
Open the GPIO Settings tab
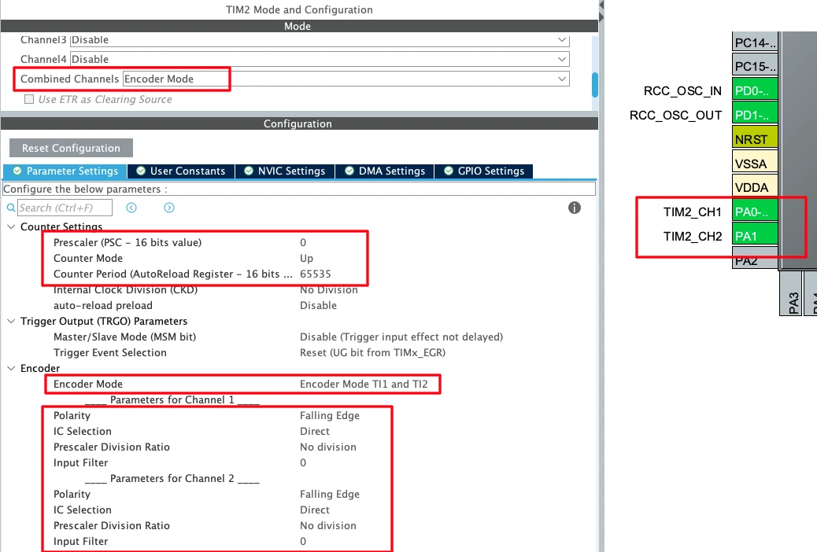click(484, 171)
